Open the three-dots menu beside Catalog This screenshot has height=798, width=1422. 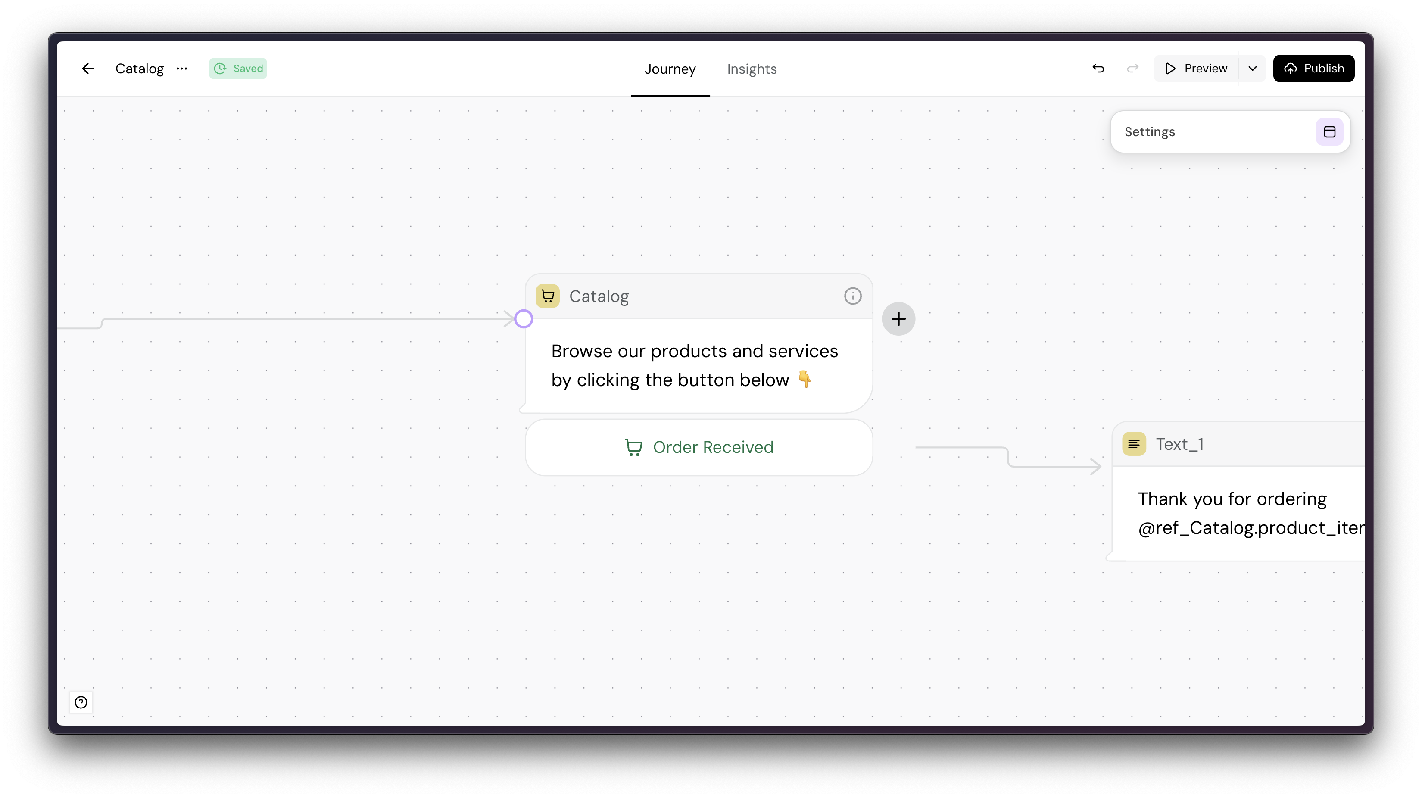[181, 69]
